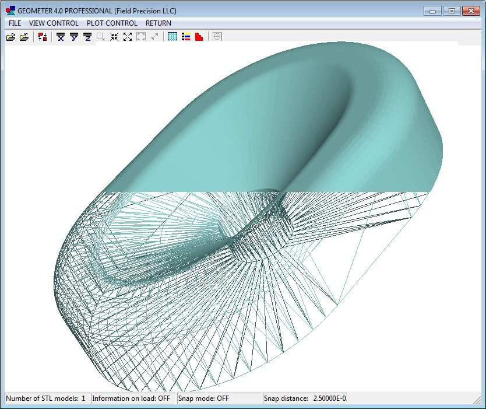
Task: Set view along the Y axis
Action: pyautogui.click(x=74, y=37)
